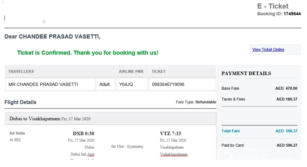Click the Base Fare amount AED 470.00
Image resolution: width=307 pixels, height=167 pixels.
(286, 88)
